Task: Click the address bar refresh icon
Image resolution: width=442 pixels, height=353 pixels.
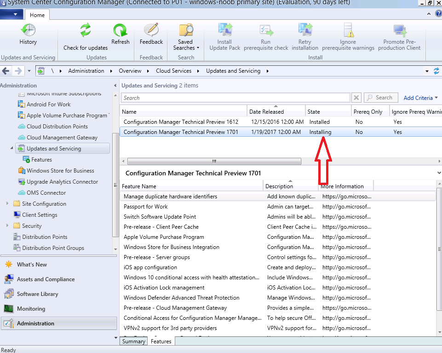Action: pyautogui.click(x=436, y=71)
